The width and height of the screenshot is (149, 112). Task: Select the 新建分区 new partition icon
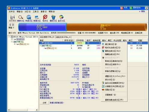coord(37,17)
